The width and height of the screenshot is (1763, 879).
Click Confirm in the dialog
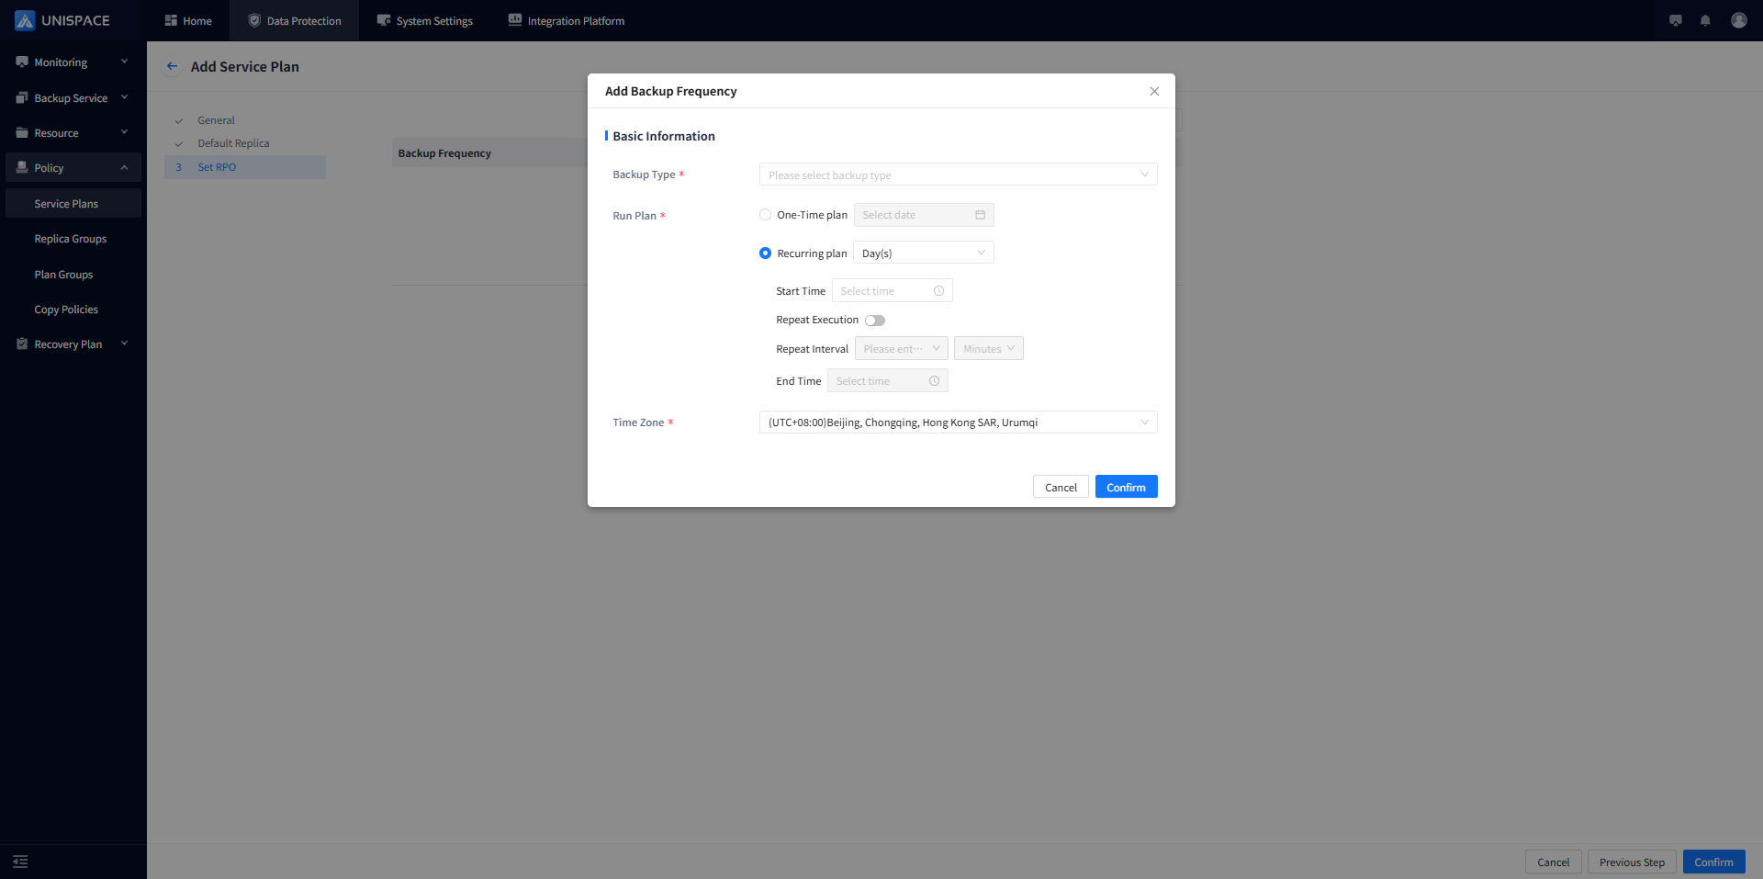click(x=1126, y=487)
